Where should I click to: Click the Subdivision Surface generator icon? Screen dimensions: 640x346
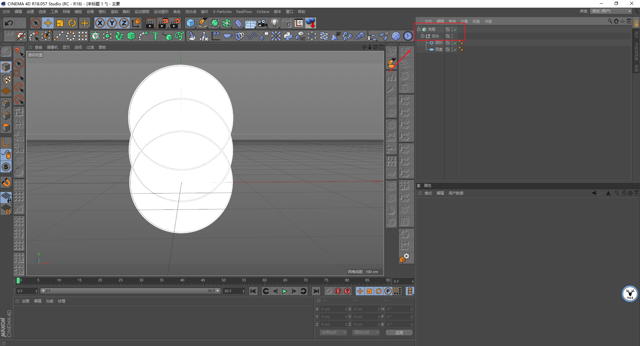pos(215,23)
